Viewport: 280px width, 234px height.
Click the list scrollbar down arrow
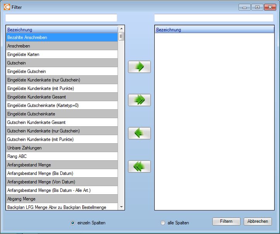point(121,207)
